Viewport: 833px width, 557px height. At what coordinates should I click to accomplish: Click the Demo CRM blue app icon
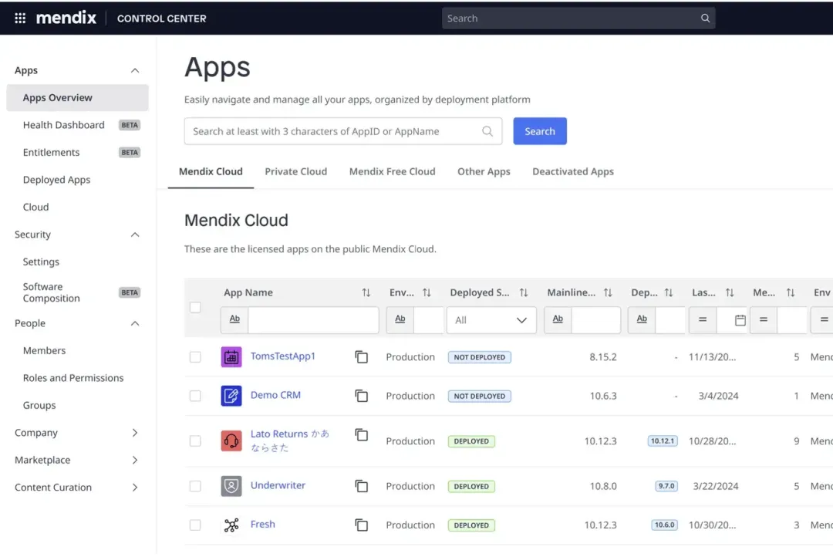click(231, 396)
